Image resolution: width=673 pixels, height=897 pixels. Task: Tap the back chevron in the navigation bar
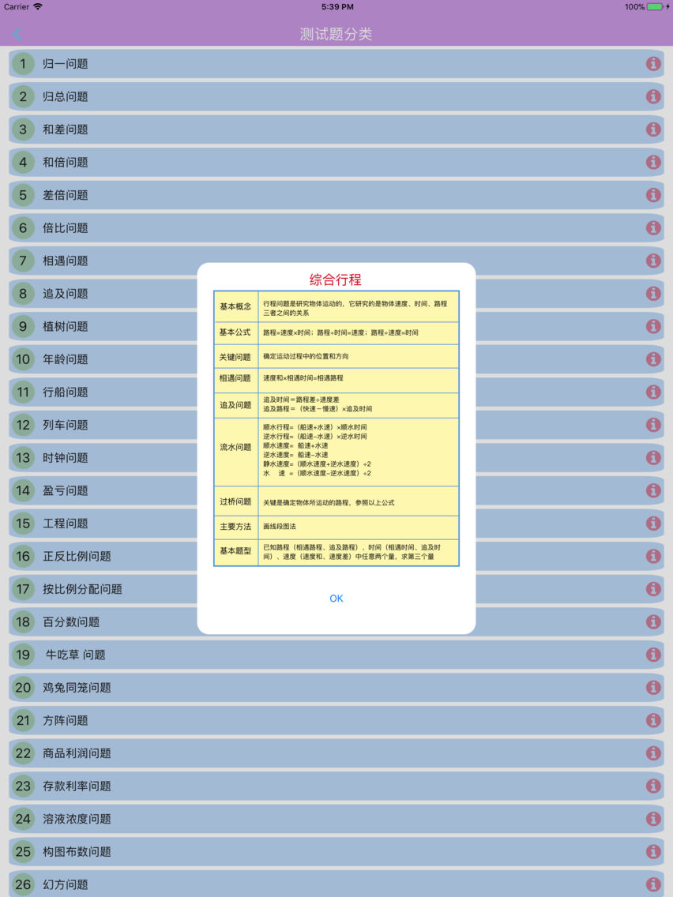[17, 34]
